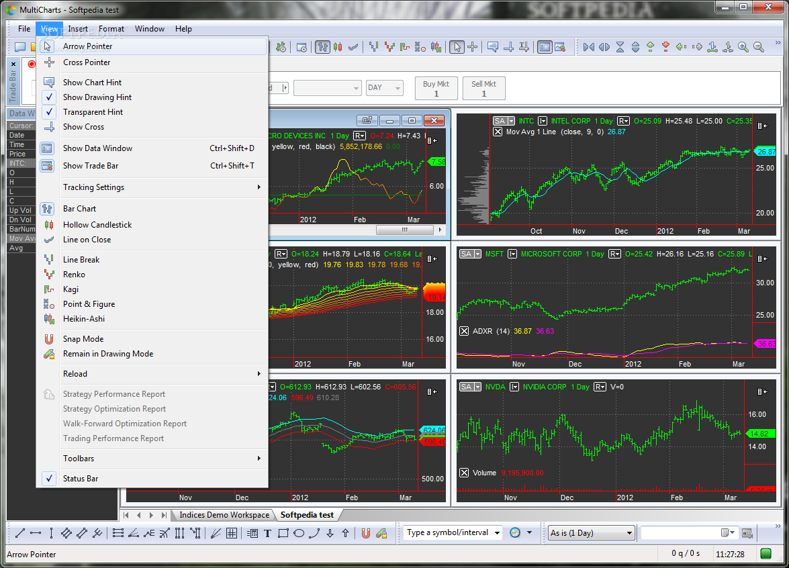
Task: Click the red record circle in trade bar
Action: pyautogui.click(x=32, y=64)
